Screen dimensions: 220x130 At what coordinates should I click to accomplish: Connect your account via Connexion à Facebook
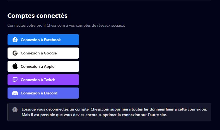pos(41,40)
